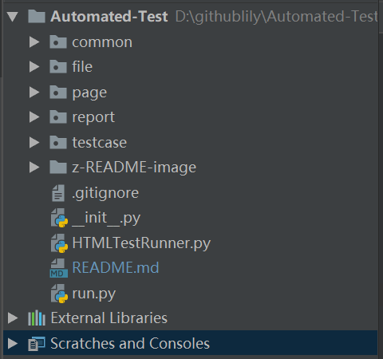Expand the testcase folder arrow
The height and width of the screenshot is (359, 383).
click(34, 142)
